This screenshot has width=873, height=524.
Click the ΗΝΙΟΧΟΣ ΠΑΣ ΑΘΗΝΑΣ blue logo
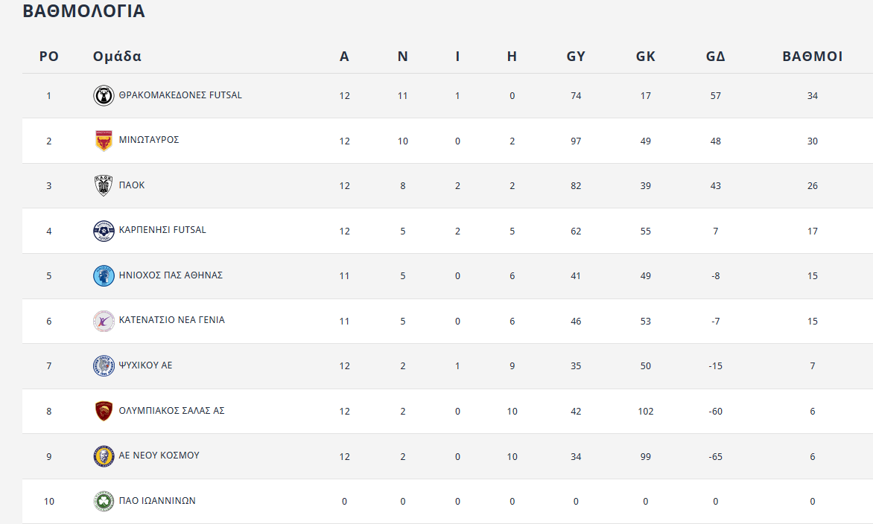click(104, 275)
